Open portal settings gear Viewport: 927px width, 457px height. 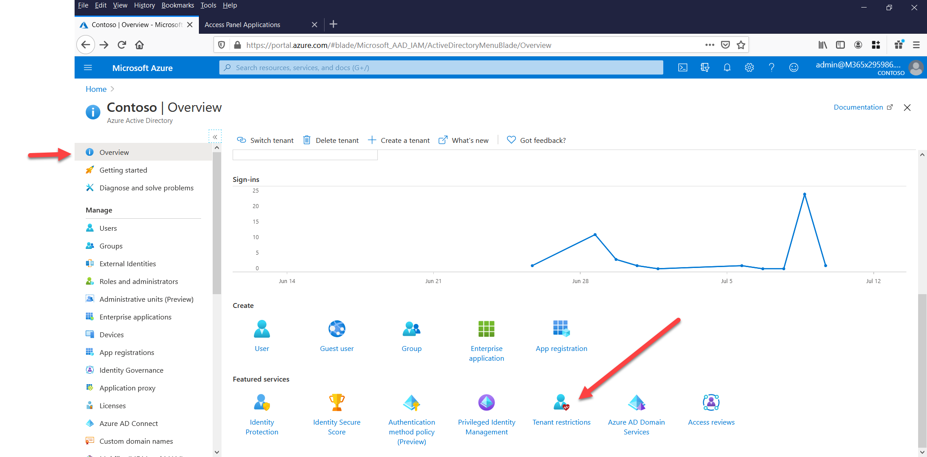tap(749, 67)
